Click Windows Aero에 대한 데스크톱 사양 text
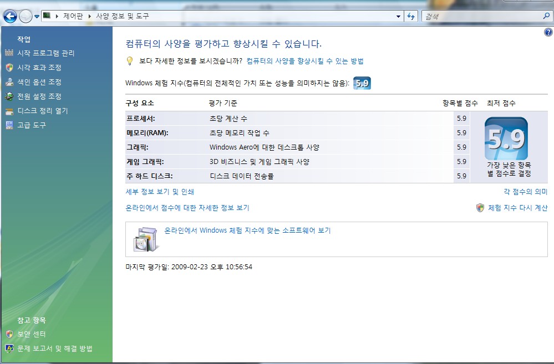The image size is (554, 364). tap(265, 147)
